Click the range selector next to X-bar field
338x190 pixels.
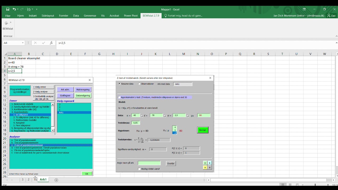(x=165, y=116)
